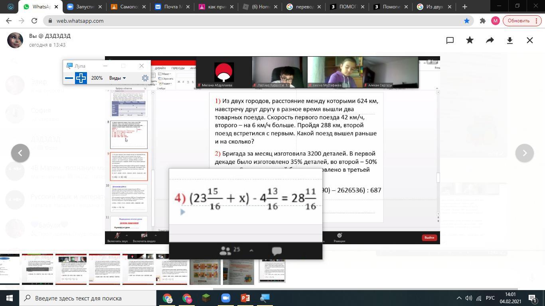Toggle the bookmark star for this page
The height and width of the screenshot is (306, 545).
click(x=467, y=21)
